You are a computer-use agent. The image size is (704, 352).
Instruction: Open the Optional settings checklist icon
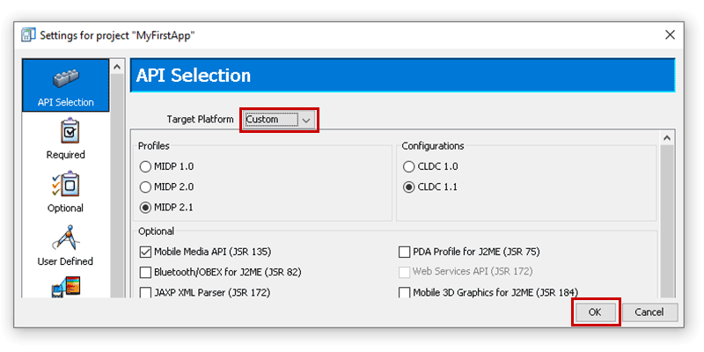[x=65, y=184]
